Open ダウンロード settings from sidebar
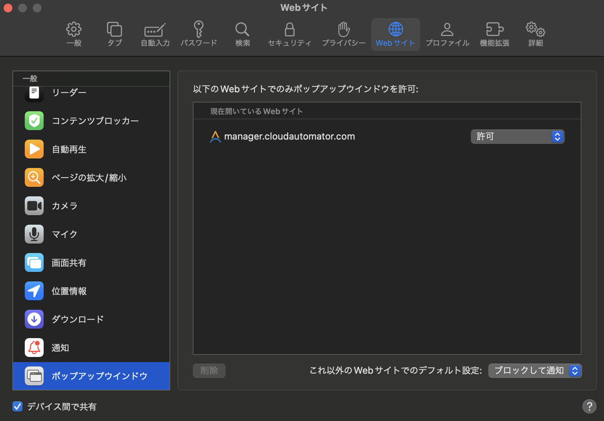 click(x=34, y=319)
